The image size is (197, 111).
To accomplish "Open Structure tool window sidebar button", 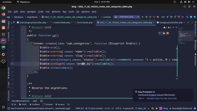I will coord(9,96).
